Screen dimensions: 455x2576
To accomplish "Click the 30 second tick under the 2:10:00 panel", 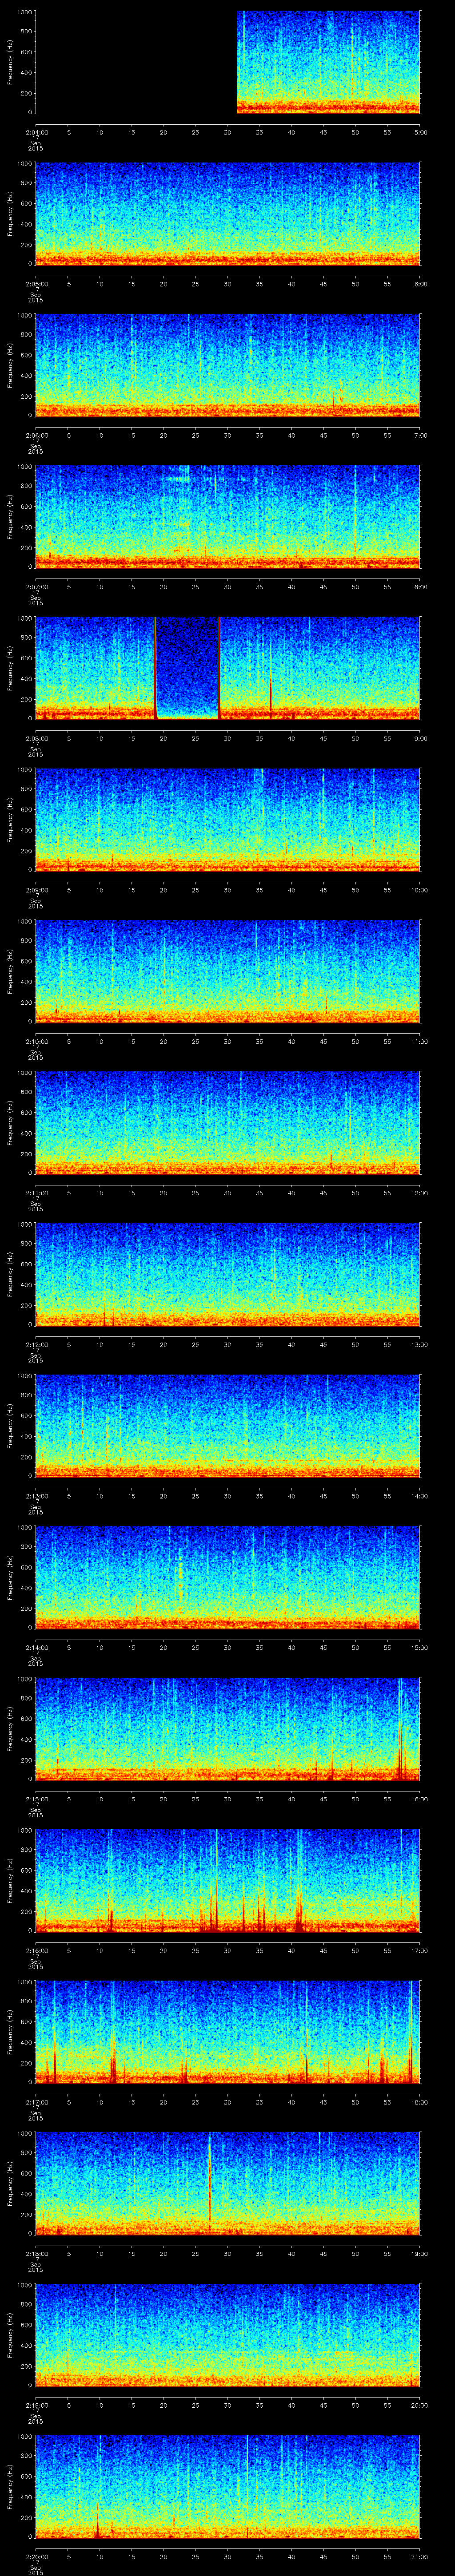I will pyautogui.click(x=228, y=1041).
